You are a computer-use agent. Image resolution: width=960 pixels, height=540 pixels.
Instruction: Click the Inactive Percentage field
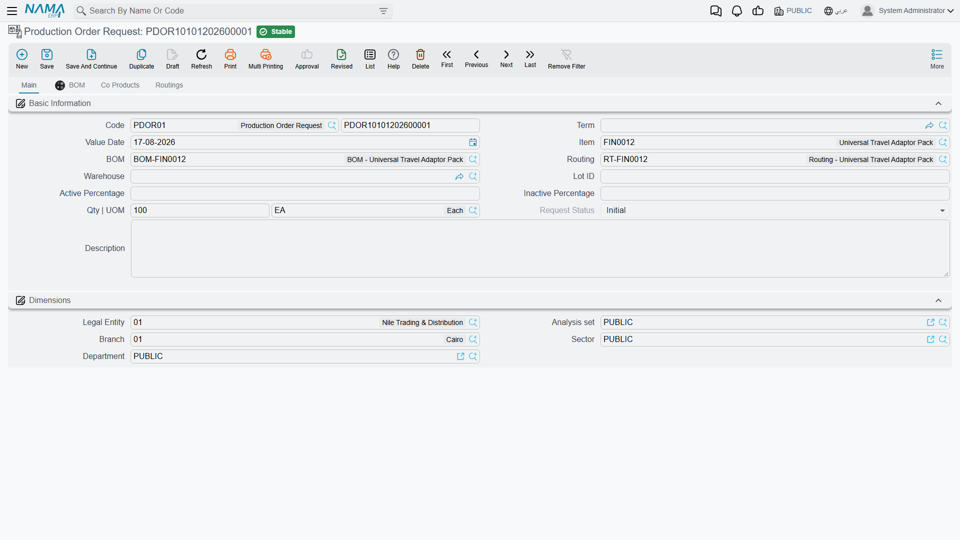pyautogui.click(x=775, y=193)
